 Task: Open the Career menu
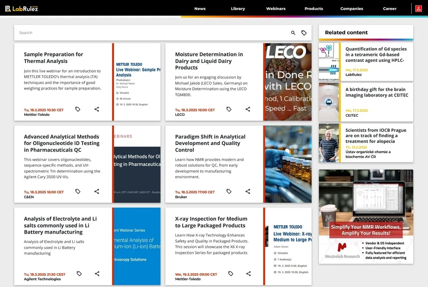[x=389, y=9]
